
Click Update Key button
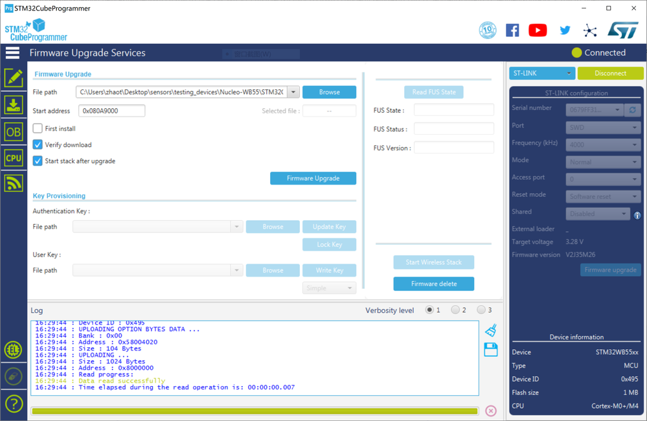[329, 227]
